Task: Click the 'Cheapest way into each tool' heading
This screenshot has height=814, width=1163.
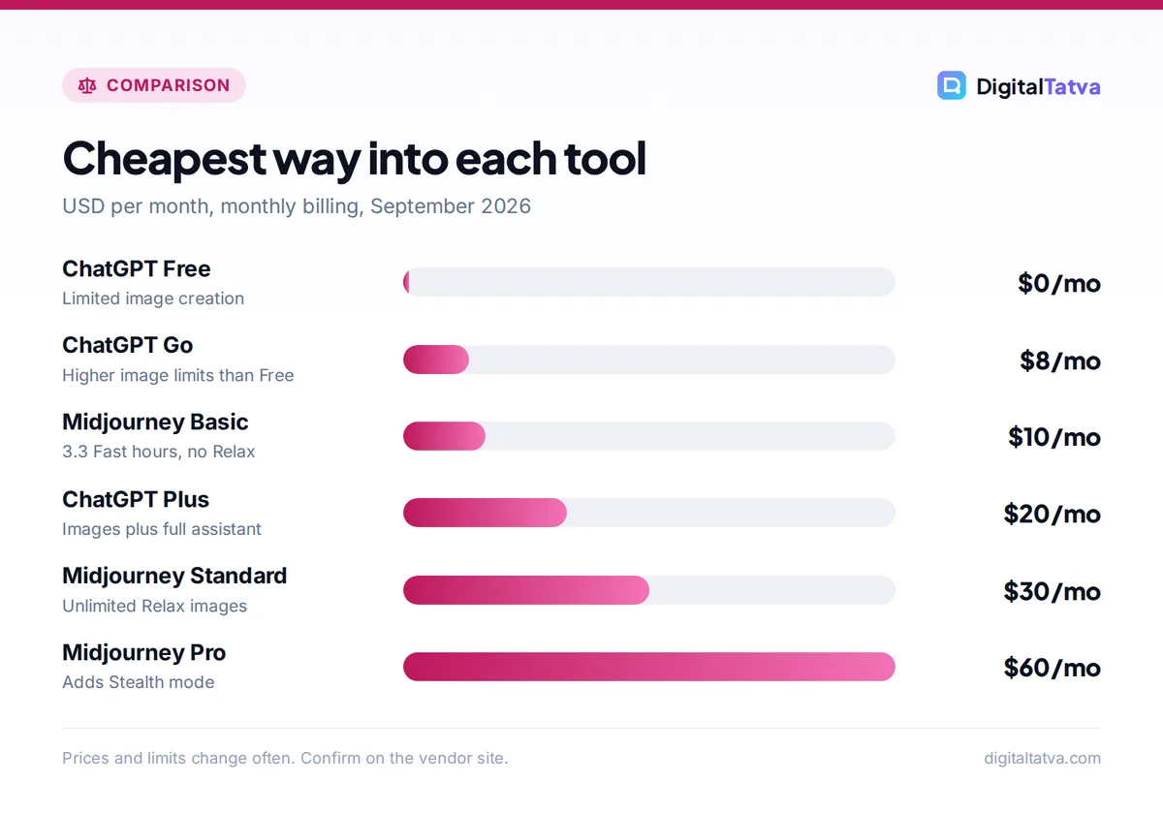Action: (x=354, y=159)
